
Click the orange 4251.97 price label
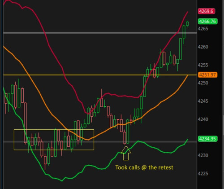(x=207, y=75)
